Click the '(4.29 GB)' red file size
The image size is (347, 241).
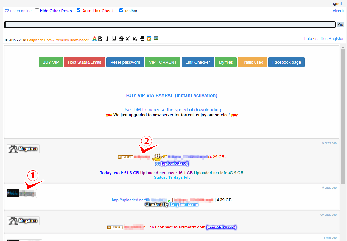(x=217, y=157)
